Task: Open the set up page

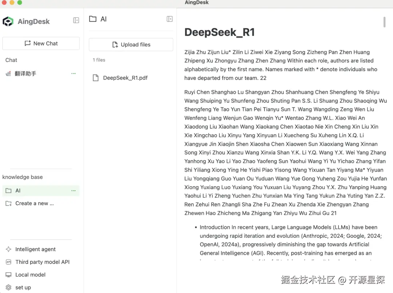Action: [x=23, y=288]
